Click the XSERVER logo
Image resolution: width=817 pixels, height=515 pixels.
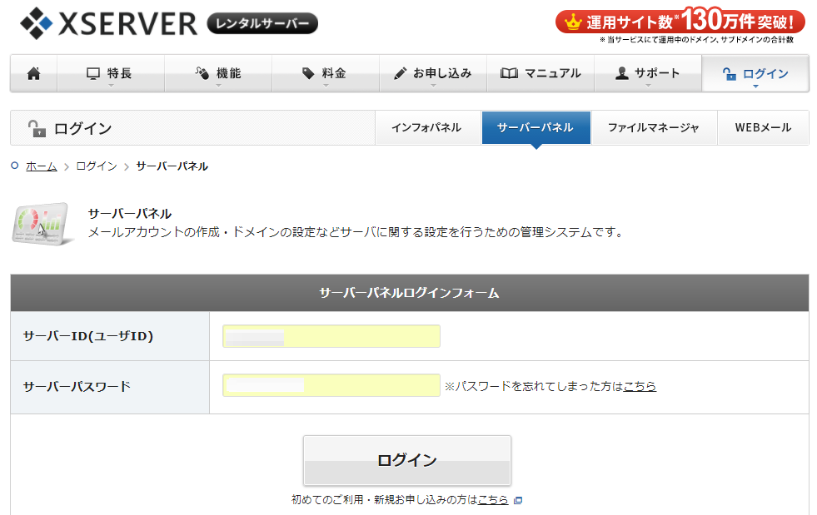108,23
